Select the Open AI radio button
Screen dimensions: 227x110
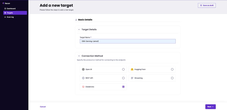pos(123,69)
